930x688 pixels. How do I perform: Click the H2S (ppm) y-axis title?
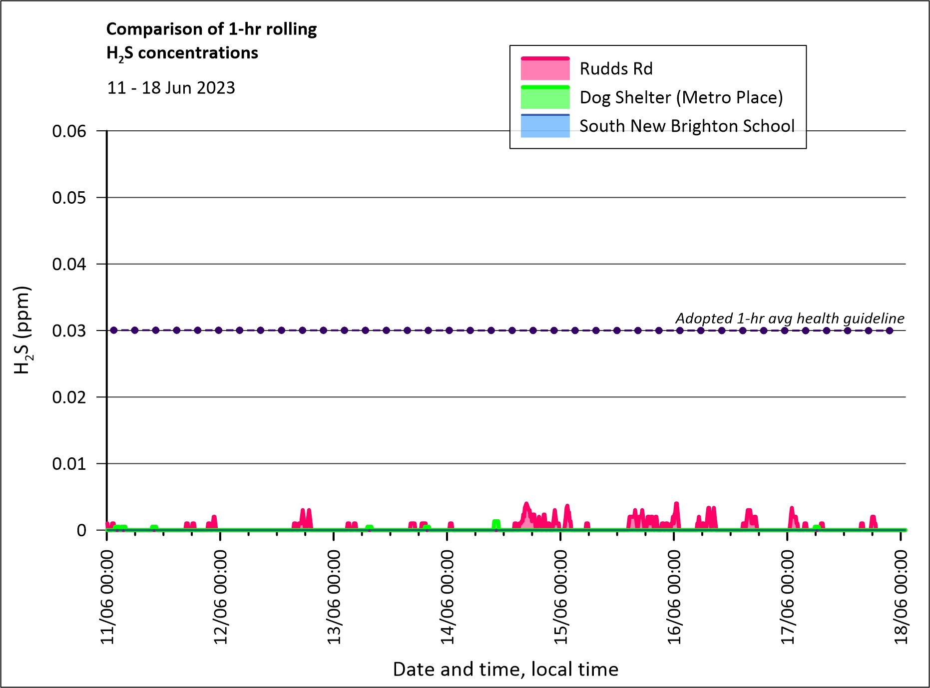(x=22, y=330)
